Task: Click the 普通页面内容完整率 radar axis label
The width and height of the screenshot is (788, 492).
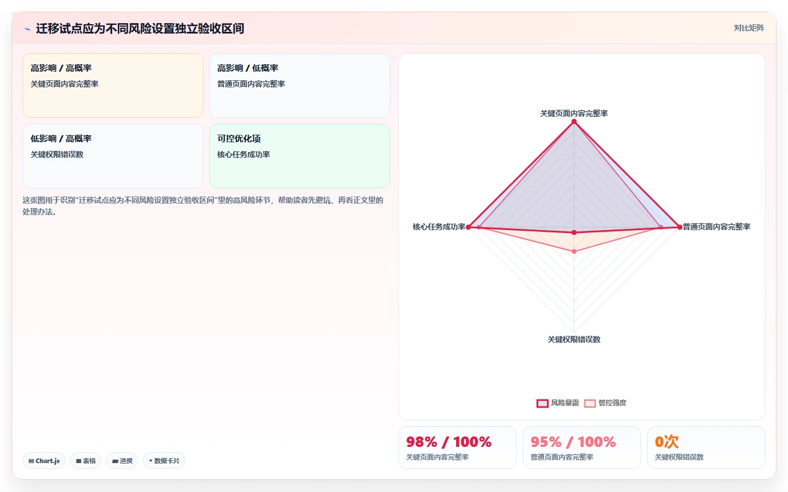Action: point(716,227)
